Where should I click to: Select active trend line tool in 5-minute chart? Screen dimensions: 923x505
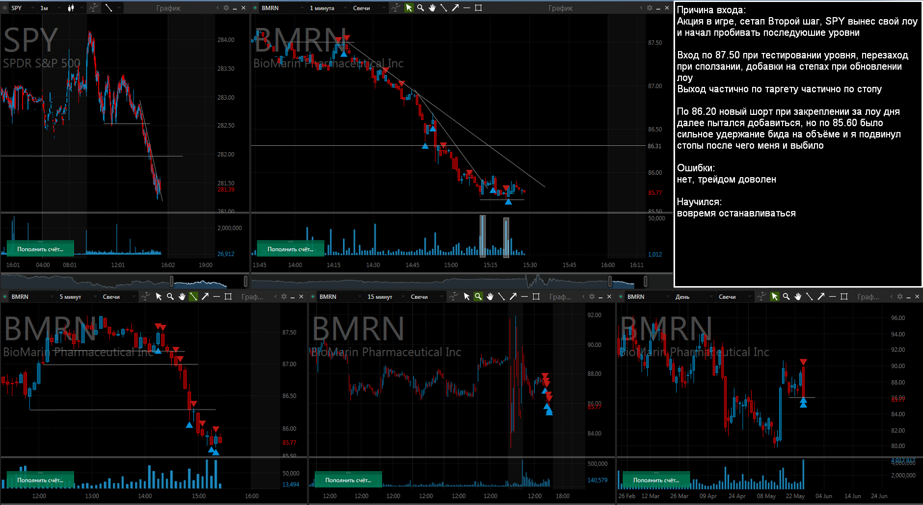pos(193,296)
